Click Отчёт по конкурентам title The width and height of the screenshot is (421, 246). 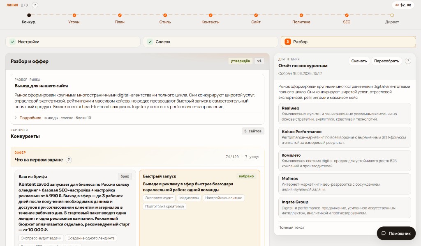click(303, 66)
